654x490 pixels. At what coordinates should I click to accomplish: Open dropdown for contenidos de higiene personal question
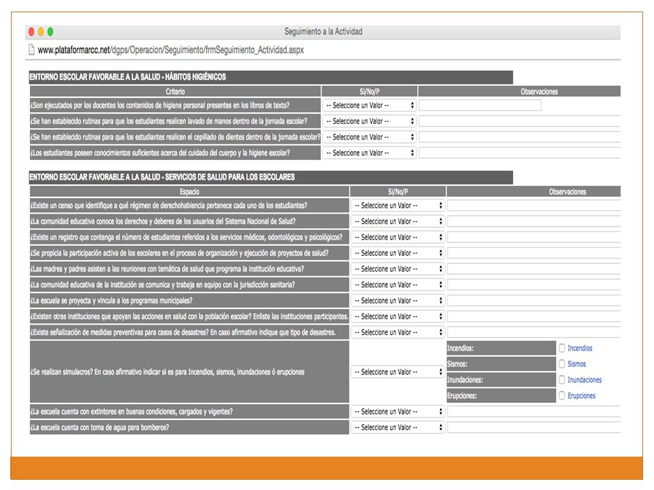369,105
